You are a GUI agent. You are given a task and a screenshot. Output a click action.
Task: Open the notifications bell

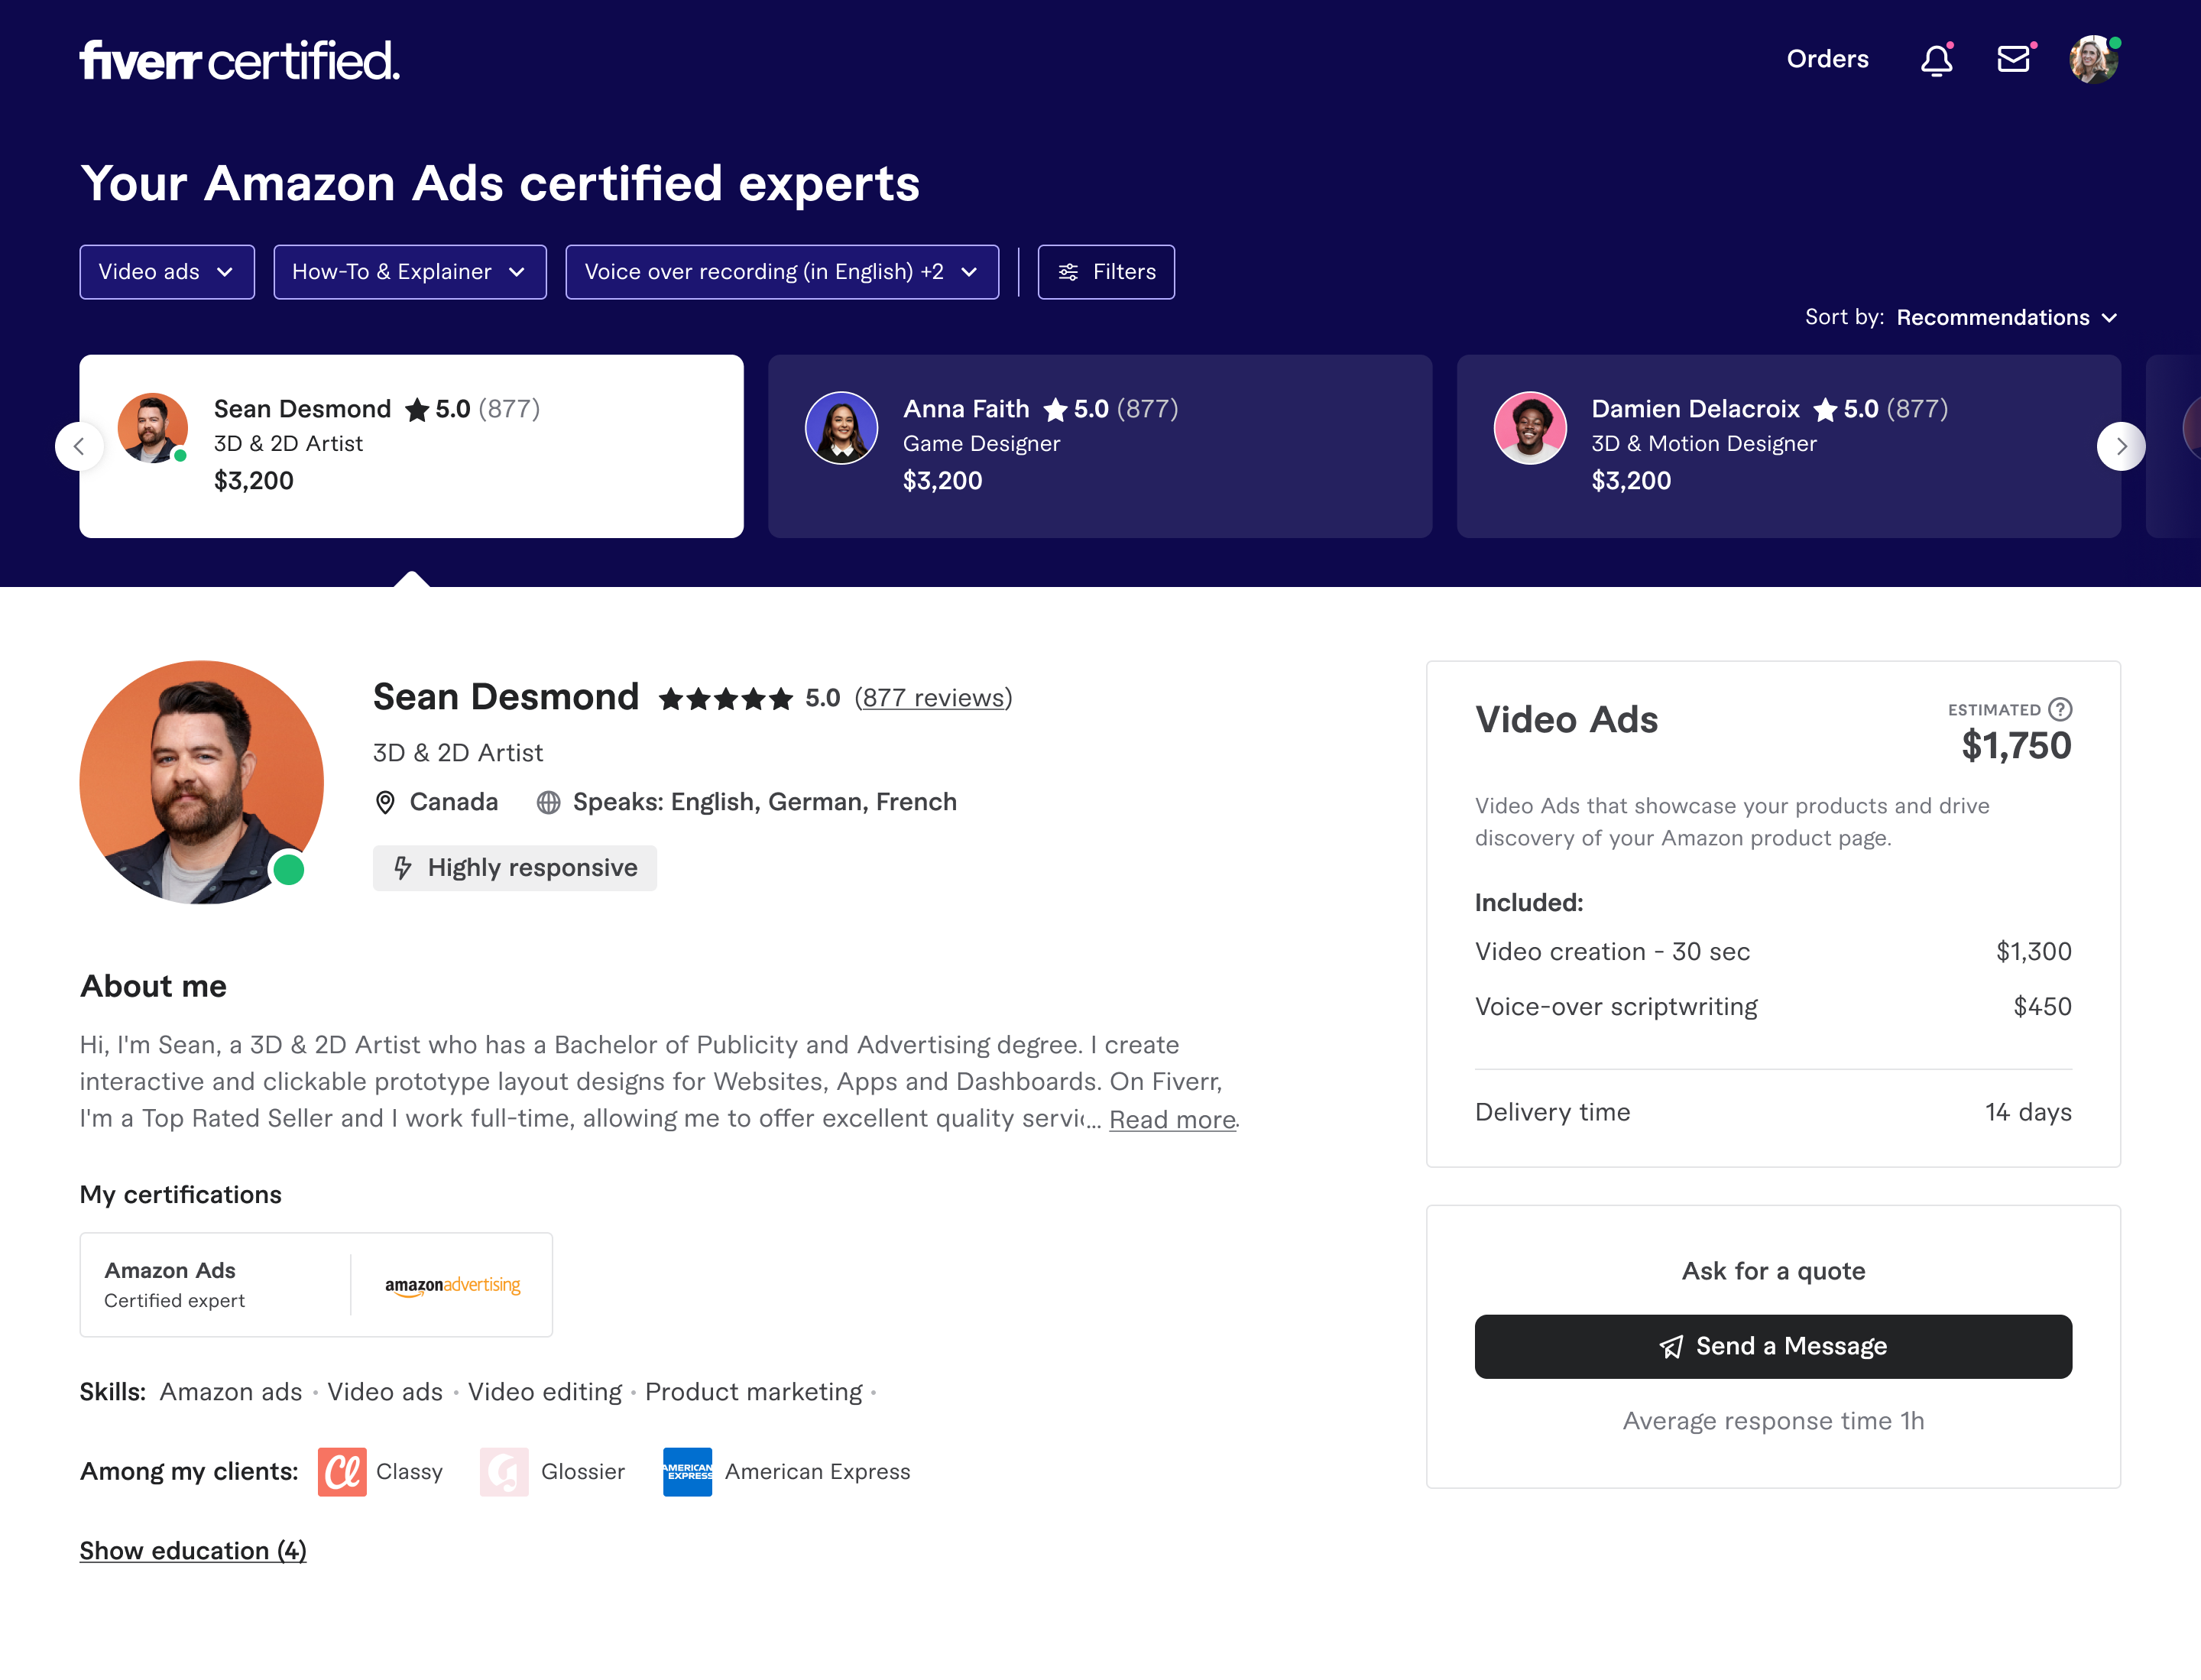pos(1936,60)
